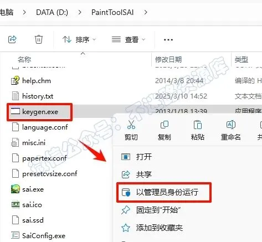The height and width of the screenshot is (242, 262).
Task: Expand chevron after DATA (D:) breadcrumb
Action: pyautogui.click(x=80, y=12)
